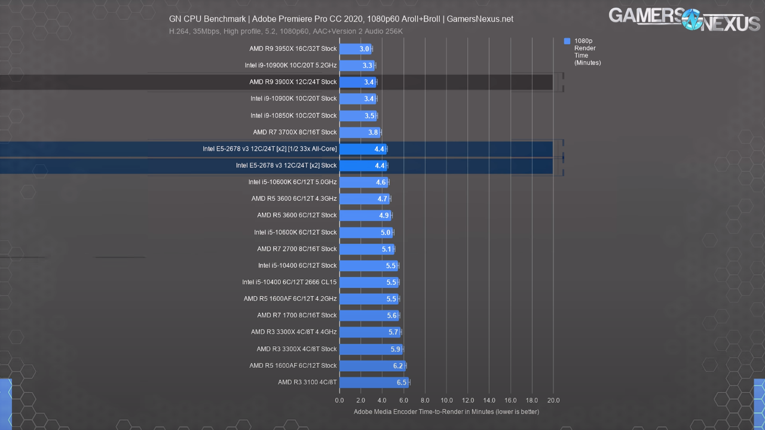Click the 5.1 bar for R7 2700
This screenshot has width=765, height=430.
367,249
